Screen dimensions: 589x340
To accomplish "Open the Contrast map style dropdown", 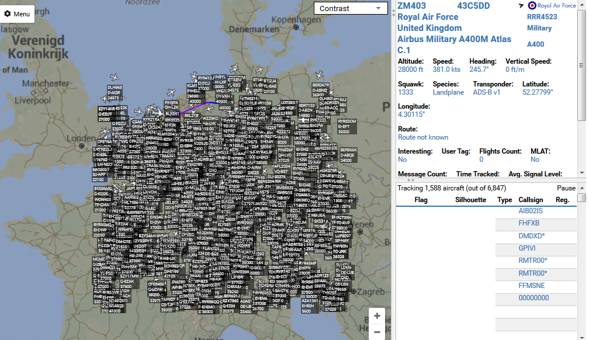I will tap(351, 8).
